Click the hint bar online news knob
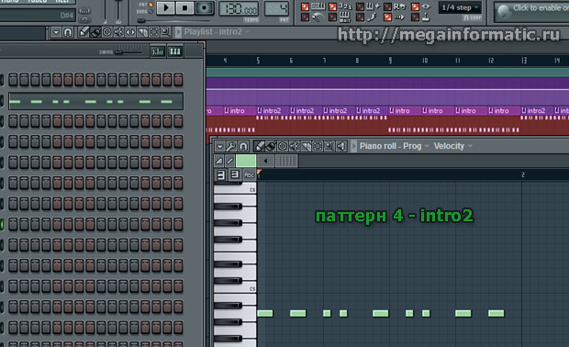 click(x=504, y=11)
